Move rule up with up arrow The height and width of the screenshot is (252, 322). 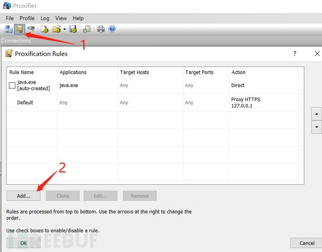pos(316,114)
